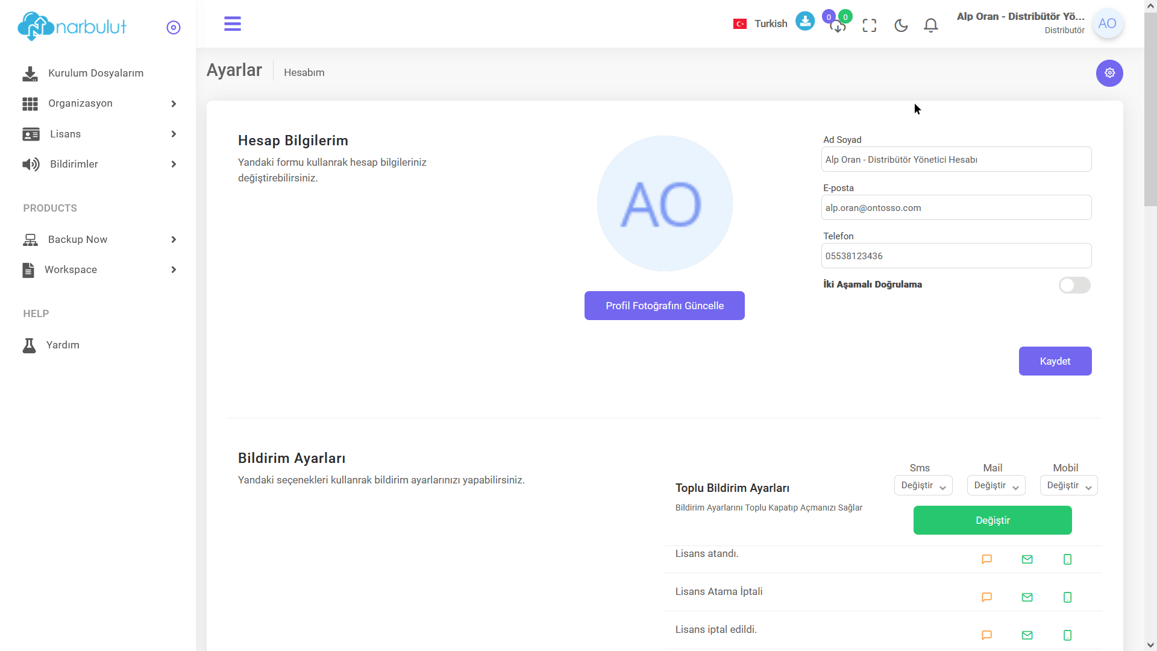The height and width of the screenshot is (651, 1157).
Task: Enable İki Aşamalı Doğrulama switch
Action: click(x=1074, y=285)
